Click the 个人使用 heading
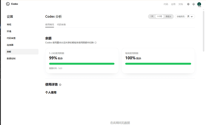This screenshot has height=125, width=206. click(x=51, y=92)
